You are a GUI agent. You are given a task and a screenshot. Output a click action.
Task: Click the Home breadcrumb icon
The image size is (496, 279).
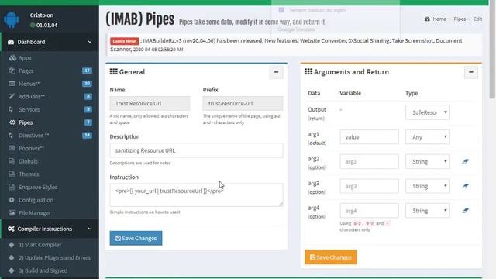[427, 19]
